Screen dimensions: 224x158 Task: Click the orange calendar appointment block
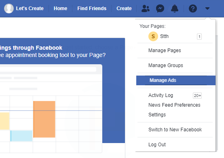pos(44,119)
